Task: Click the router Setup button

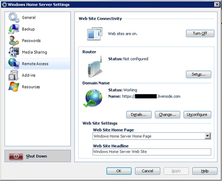Action: (199, 74)
